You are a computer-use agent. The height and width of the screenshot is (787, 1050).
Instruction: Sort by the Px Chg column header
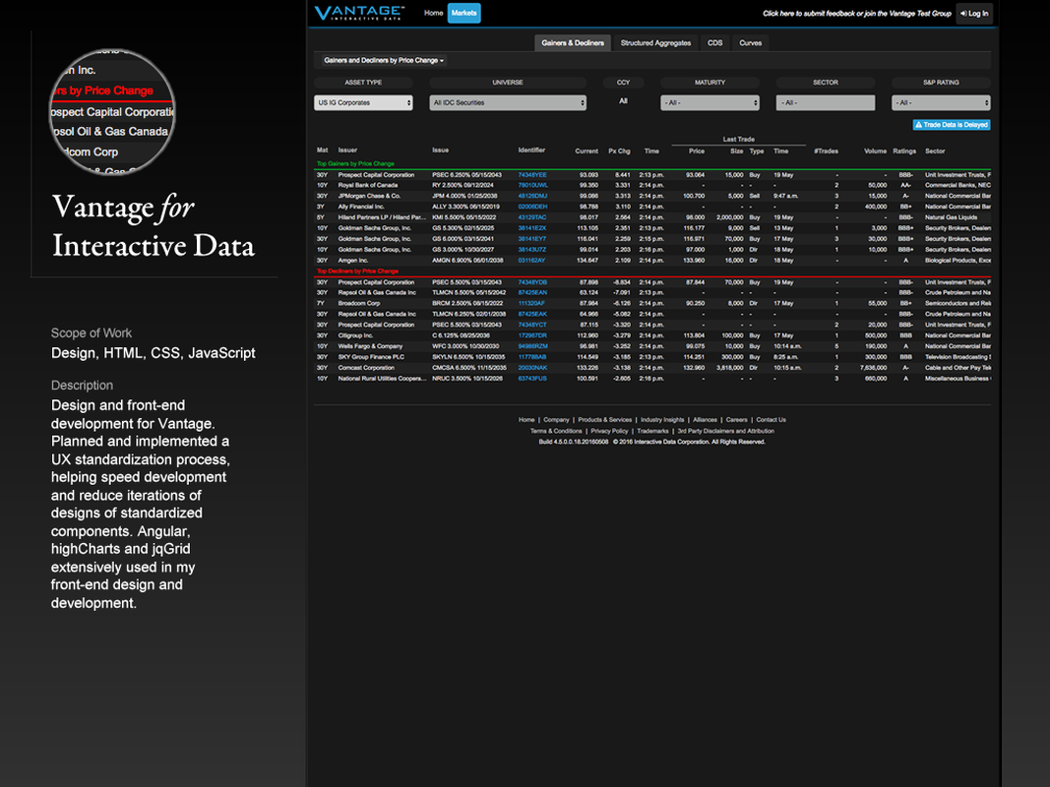tap(619, 151)
